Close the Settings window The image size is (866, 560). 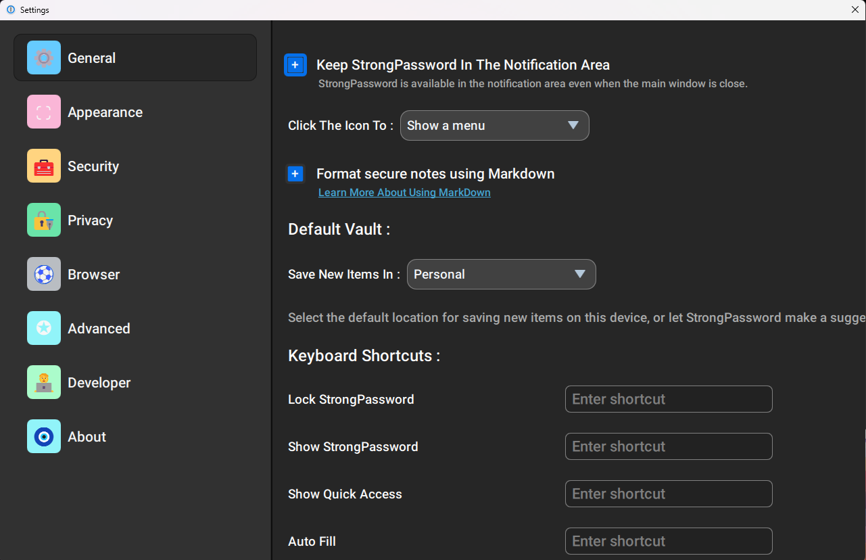855,9
